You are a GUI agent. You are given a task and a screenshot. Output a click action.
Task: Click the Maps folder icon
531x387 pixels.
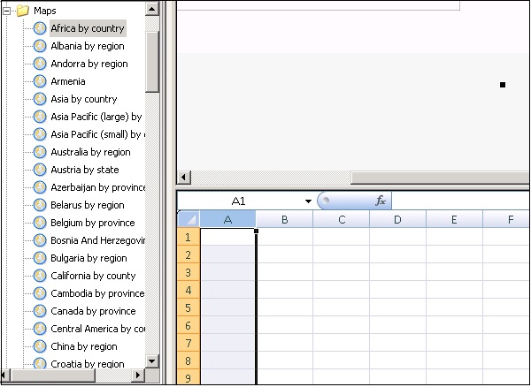pyautogui.click(x=22, y=11)
